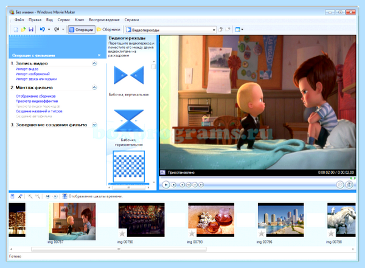This screenshot has height=268, width=365.
Task: Click the Back (rewind to start) button
Action: click(x=182, y=185)
